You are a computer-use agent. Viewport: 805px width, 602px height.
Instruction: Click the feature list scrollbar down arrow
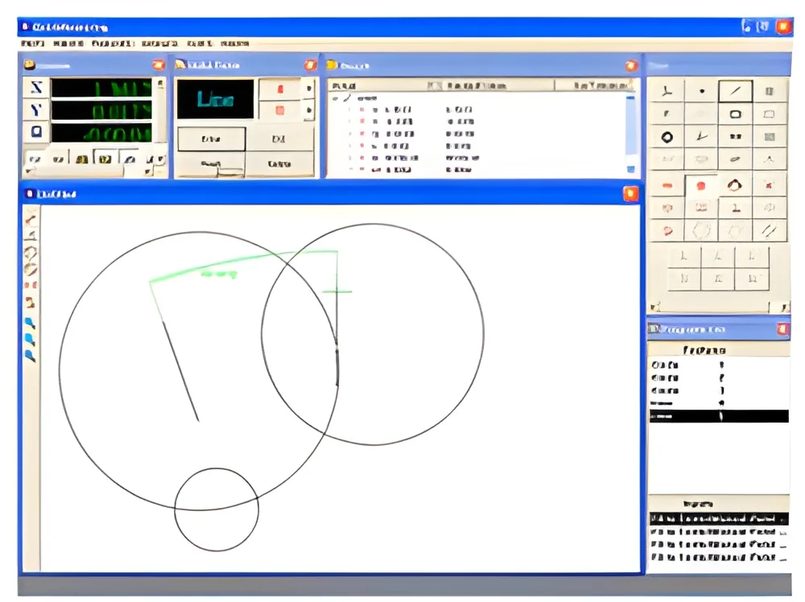click(631, 169)
